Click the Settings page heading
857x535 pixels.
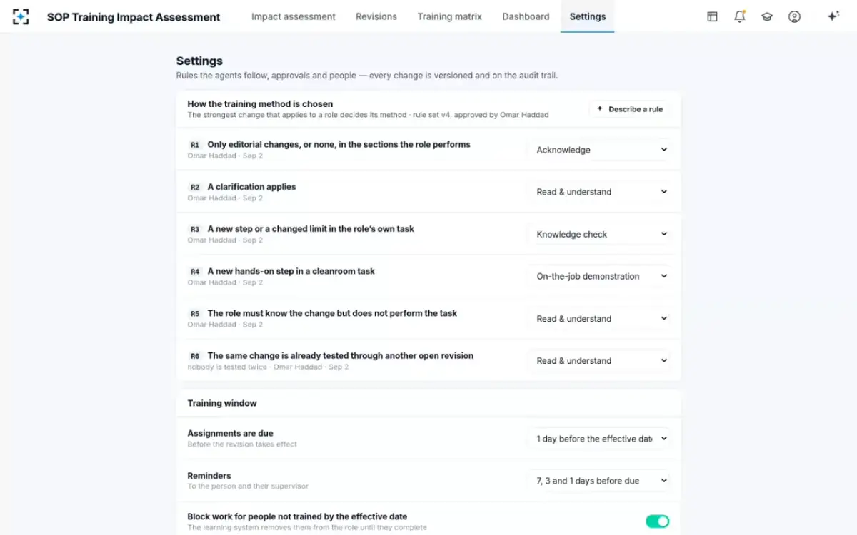[x=199, y=61]
